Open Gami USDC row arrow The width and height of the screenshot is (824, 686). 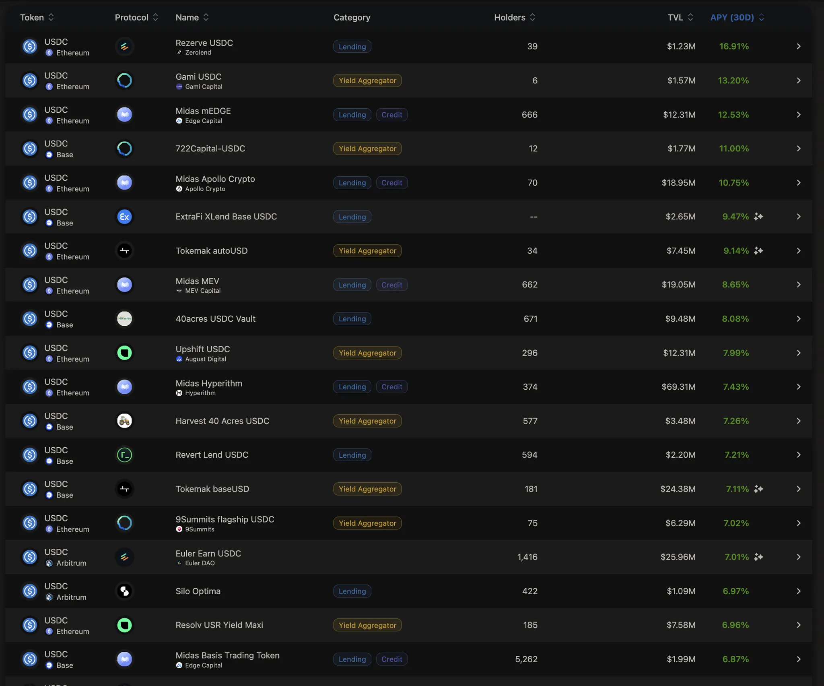(799, 81)
